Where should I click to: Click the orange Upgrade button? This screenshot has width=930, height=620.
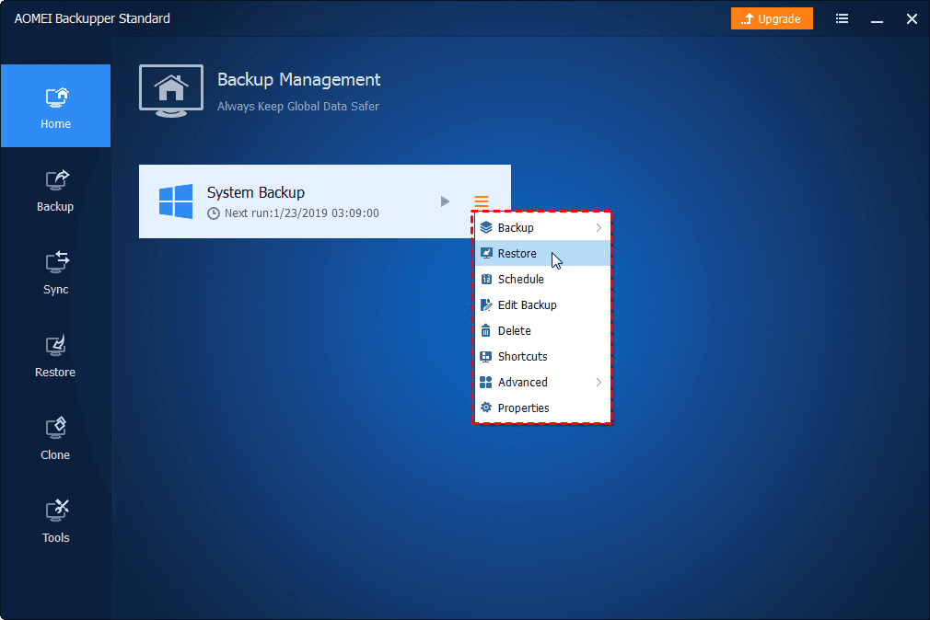click(x=772, y=18)
